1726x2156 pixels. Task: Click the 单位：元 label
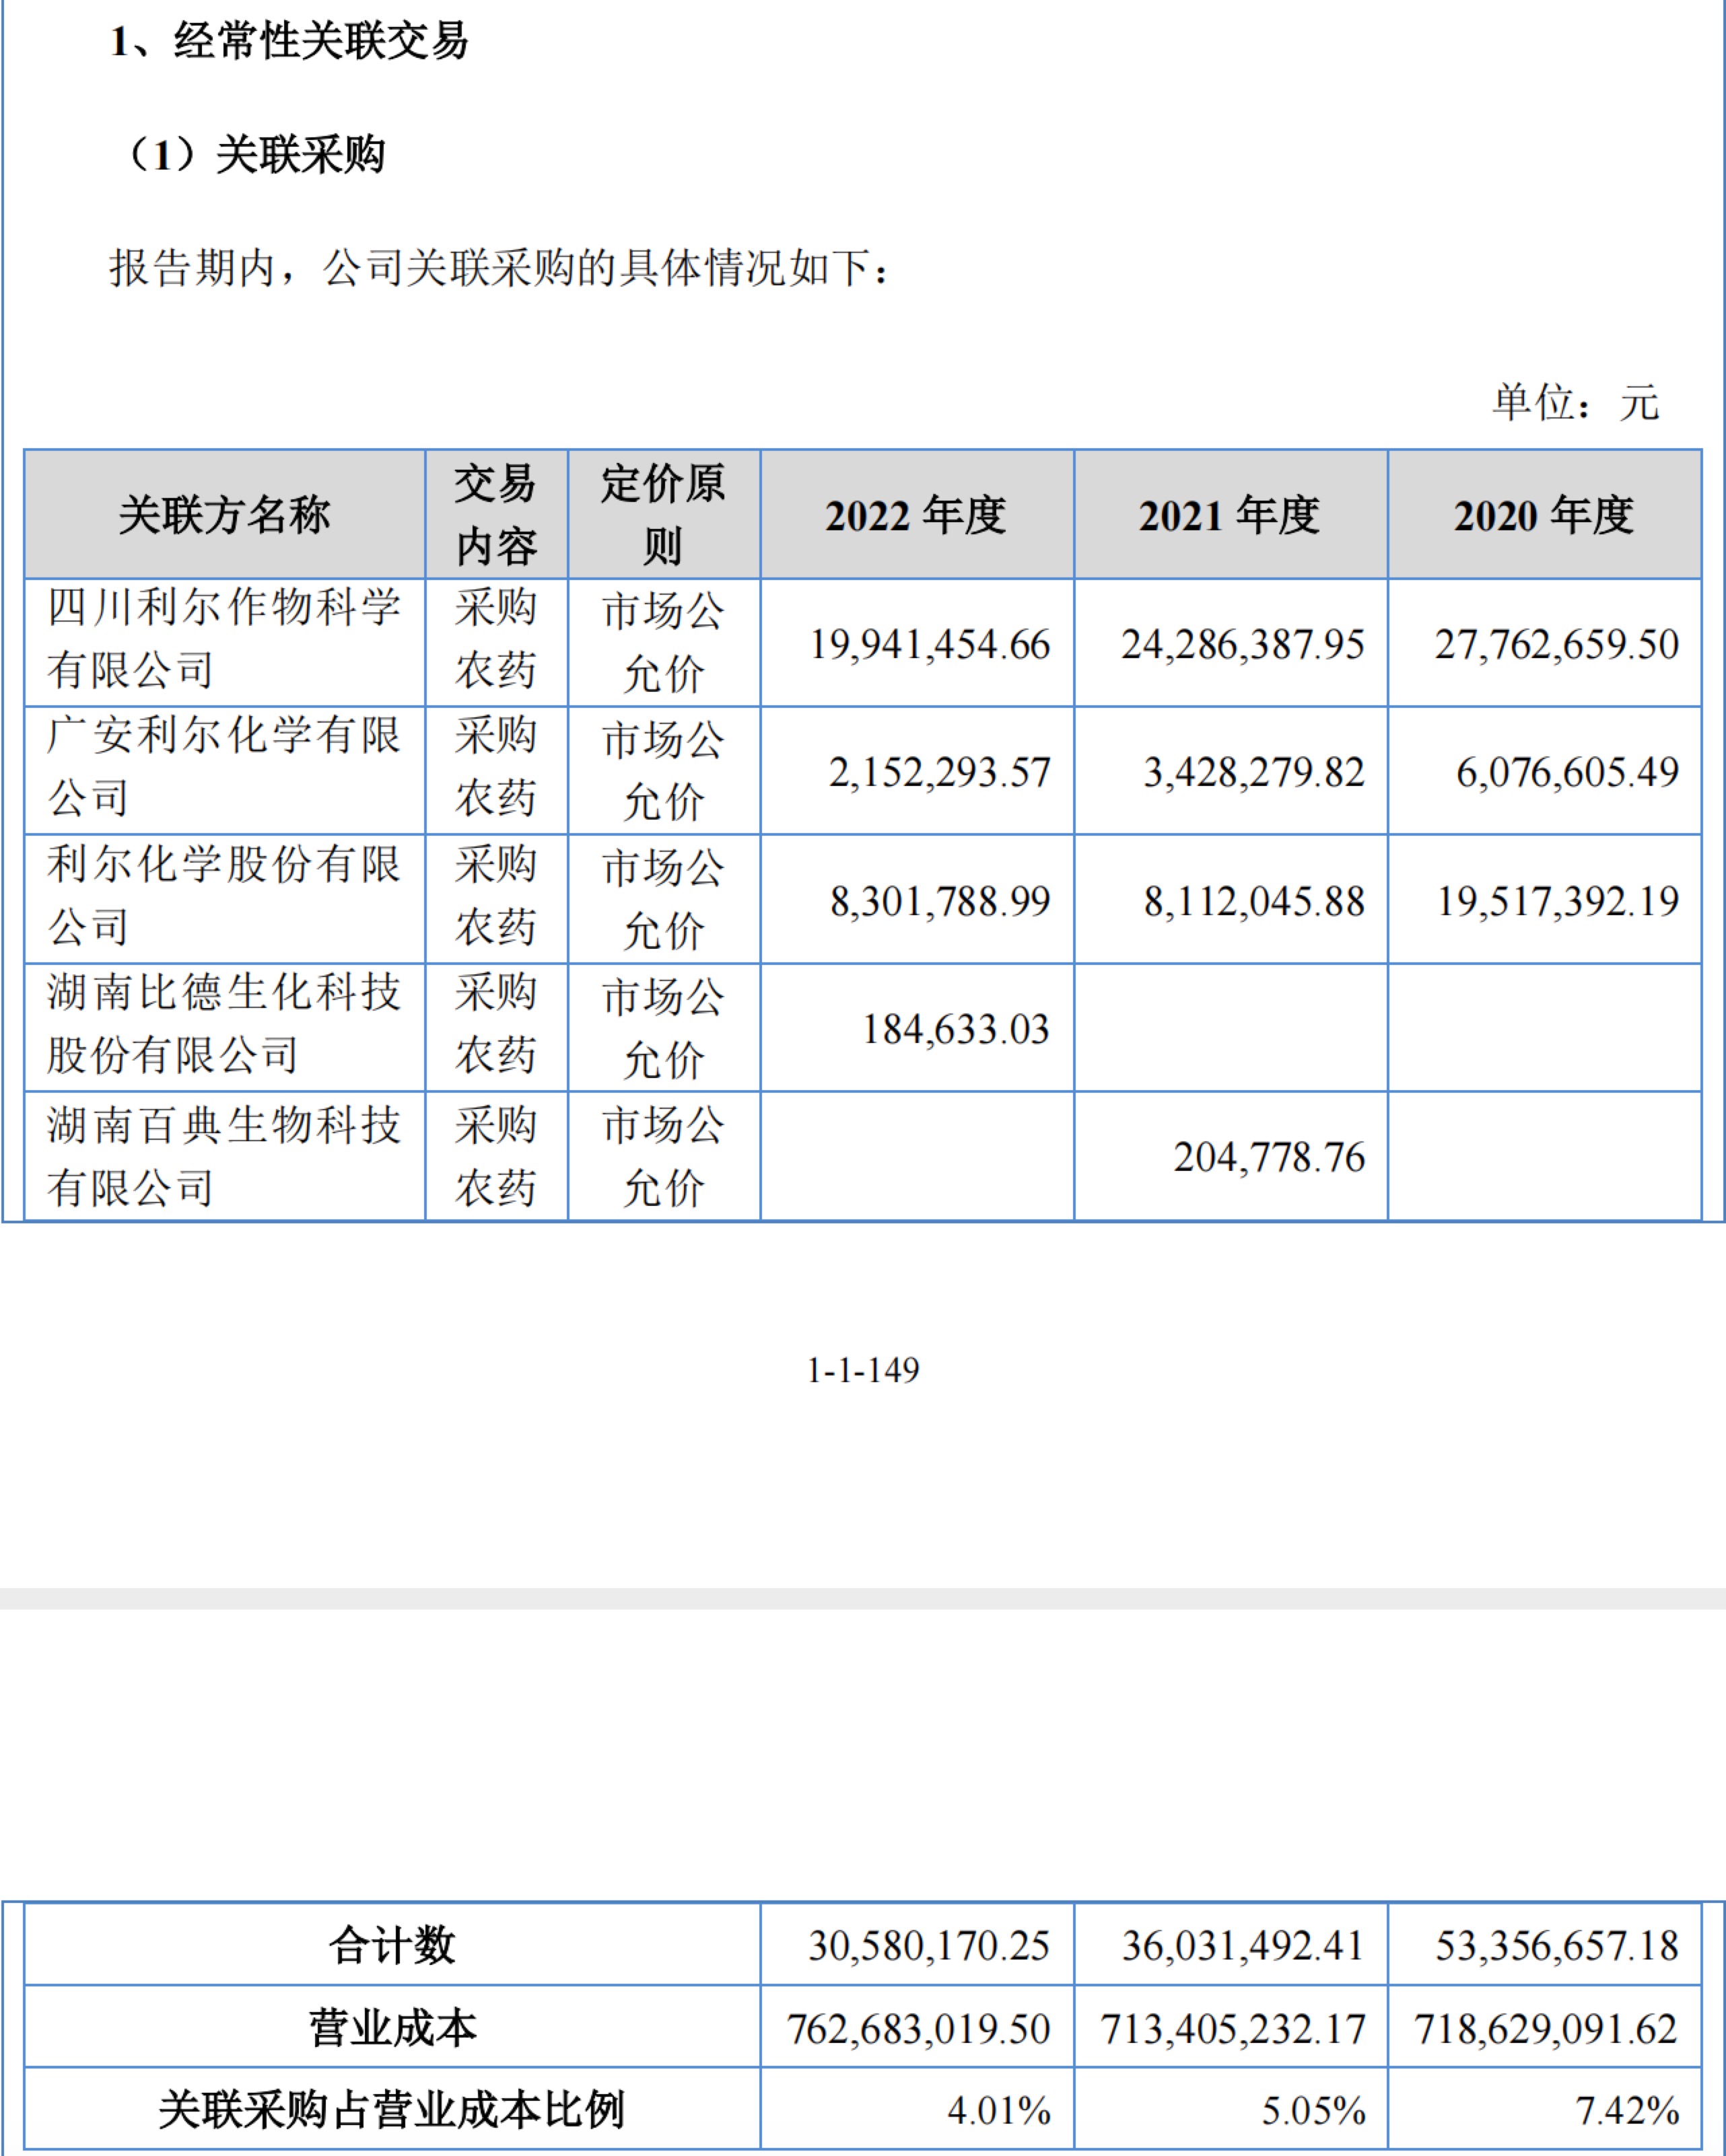coord(1576,403)
